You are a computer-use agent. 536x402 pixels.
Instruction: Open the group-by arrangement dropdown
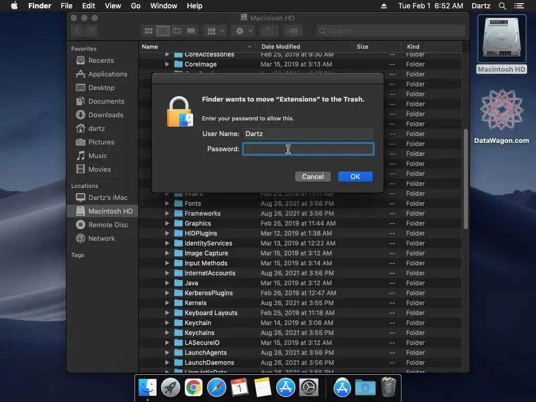coord(215,31)
